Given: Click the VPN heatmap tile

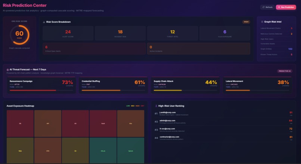Looking at the screenshot, I should tap(48, 151).
